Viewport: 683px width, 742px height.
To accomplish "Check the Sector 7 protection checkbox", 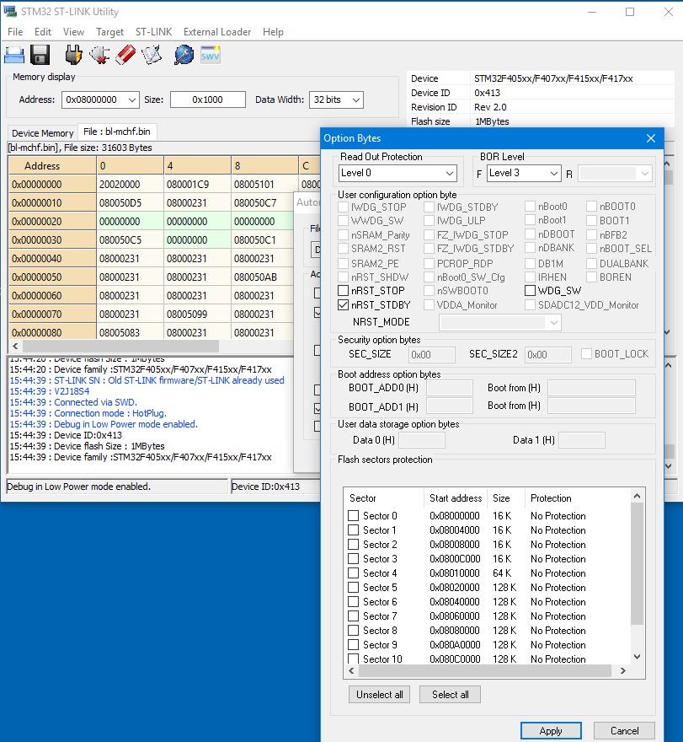I will coord(353,616).
